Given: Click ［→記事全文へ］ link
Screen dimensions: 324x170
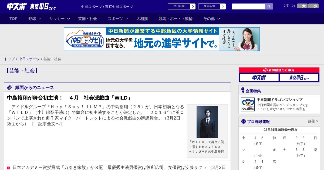Looking at the screenshot, I should pyautogui.click(x=47, y=124).
